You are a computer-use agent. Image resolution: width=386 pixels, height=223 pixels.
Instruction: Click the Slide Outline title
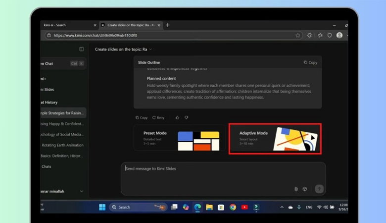click(x=149, y=62)
